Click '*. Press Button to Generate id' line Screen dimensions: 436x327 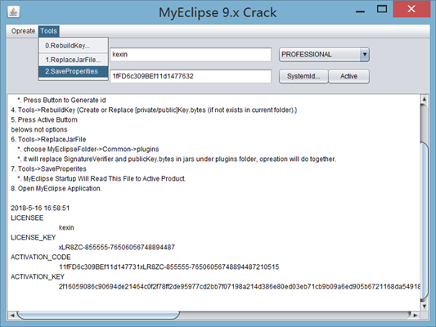click(61, 100)
